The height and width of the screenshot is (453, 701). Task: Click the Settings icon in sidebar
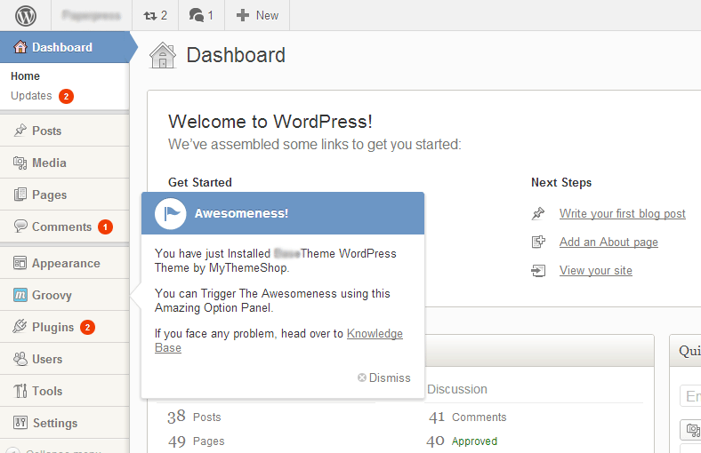tap(20, 422)
